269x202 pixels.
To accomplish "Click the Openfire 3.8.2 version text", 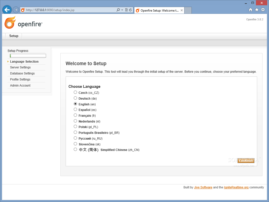I will pos(255,20).
